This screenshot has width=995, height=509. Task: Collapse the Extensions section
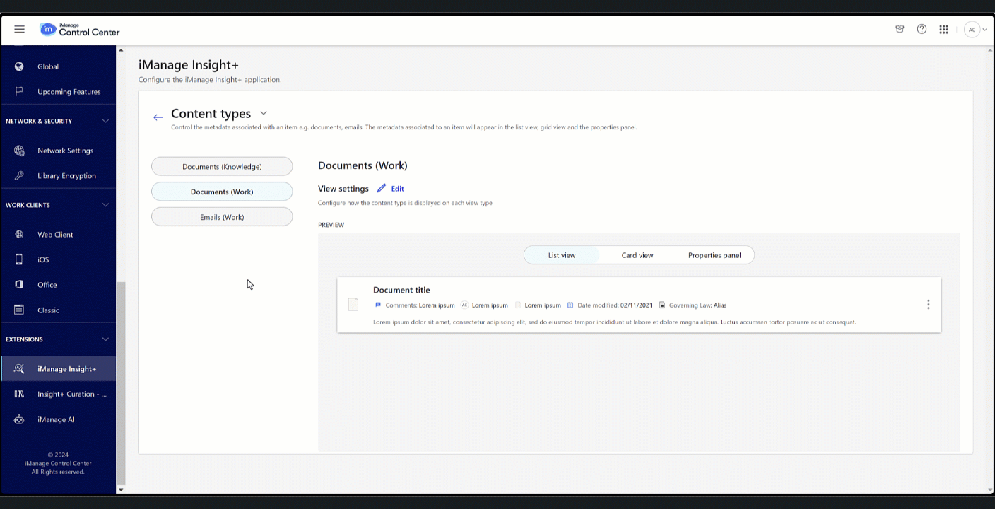point(105,339)
